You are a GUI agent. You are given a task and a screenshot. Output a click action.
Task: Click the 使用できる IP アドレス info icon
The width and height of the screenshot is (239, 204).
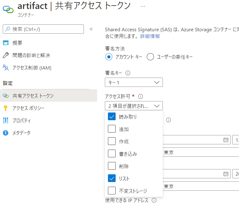point(154,200)
